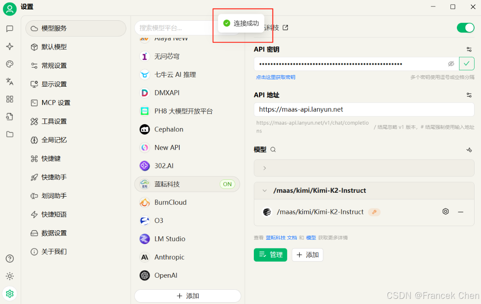Viewport: 481px width, 304px height.
Task: Click the API address input field
Action: (x=364, y=110)
